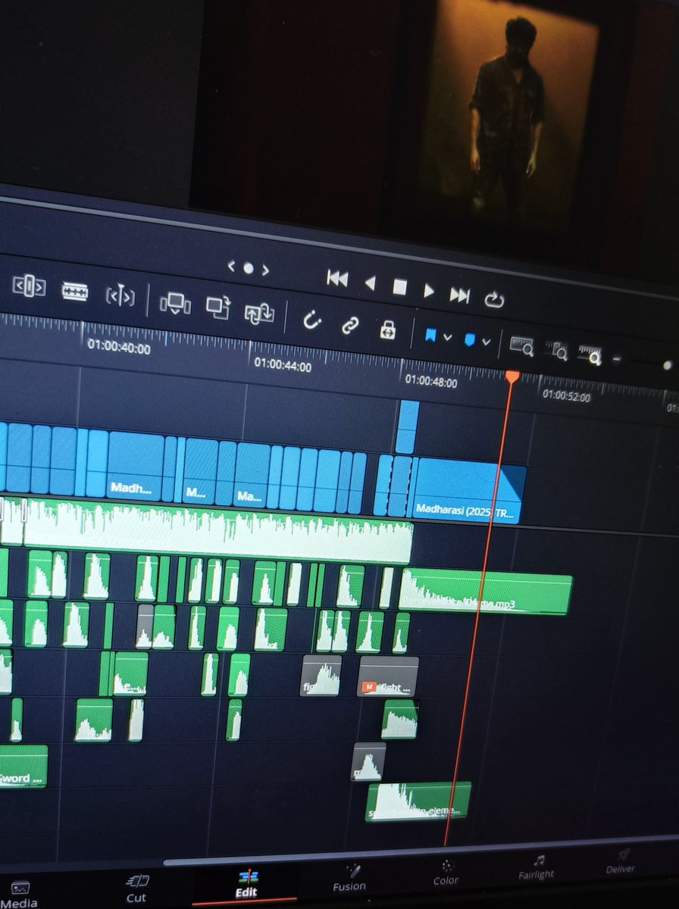Viewport: 679px width, 909px height.
Task: Select the video clip labeled Madh...
Action: tap(134, 465)
